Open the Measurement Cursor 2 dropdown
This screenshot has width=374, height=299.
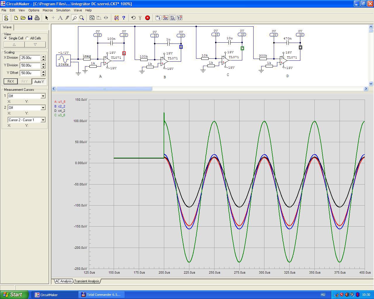43,108
